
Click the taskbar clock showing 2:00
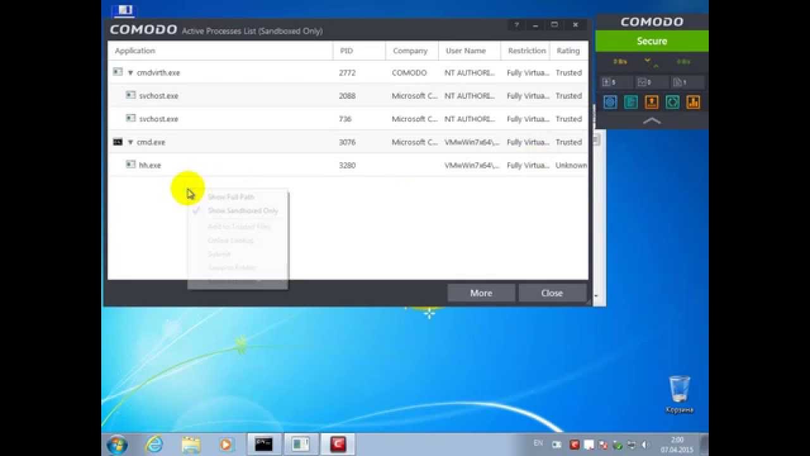point(676,445)
